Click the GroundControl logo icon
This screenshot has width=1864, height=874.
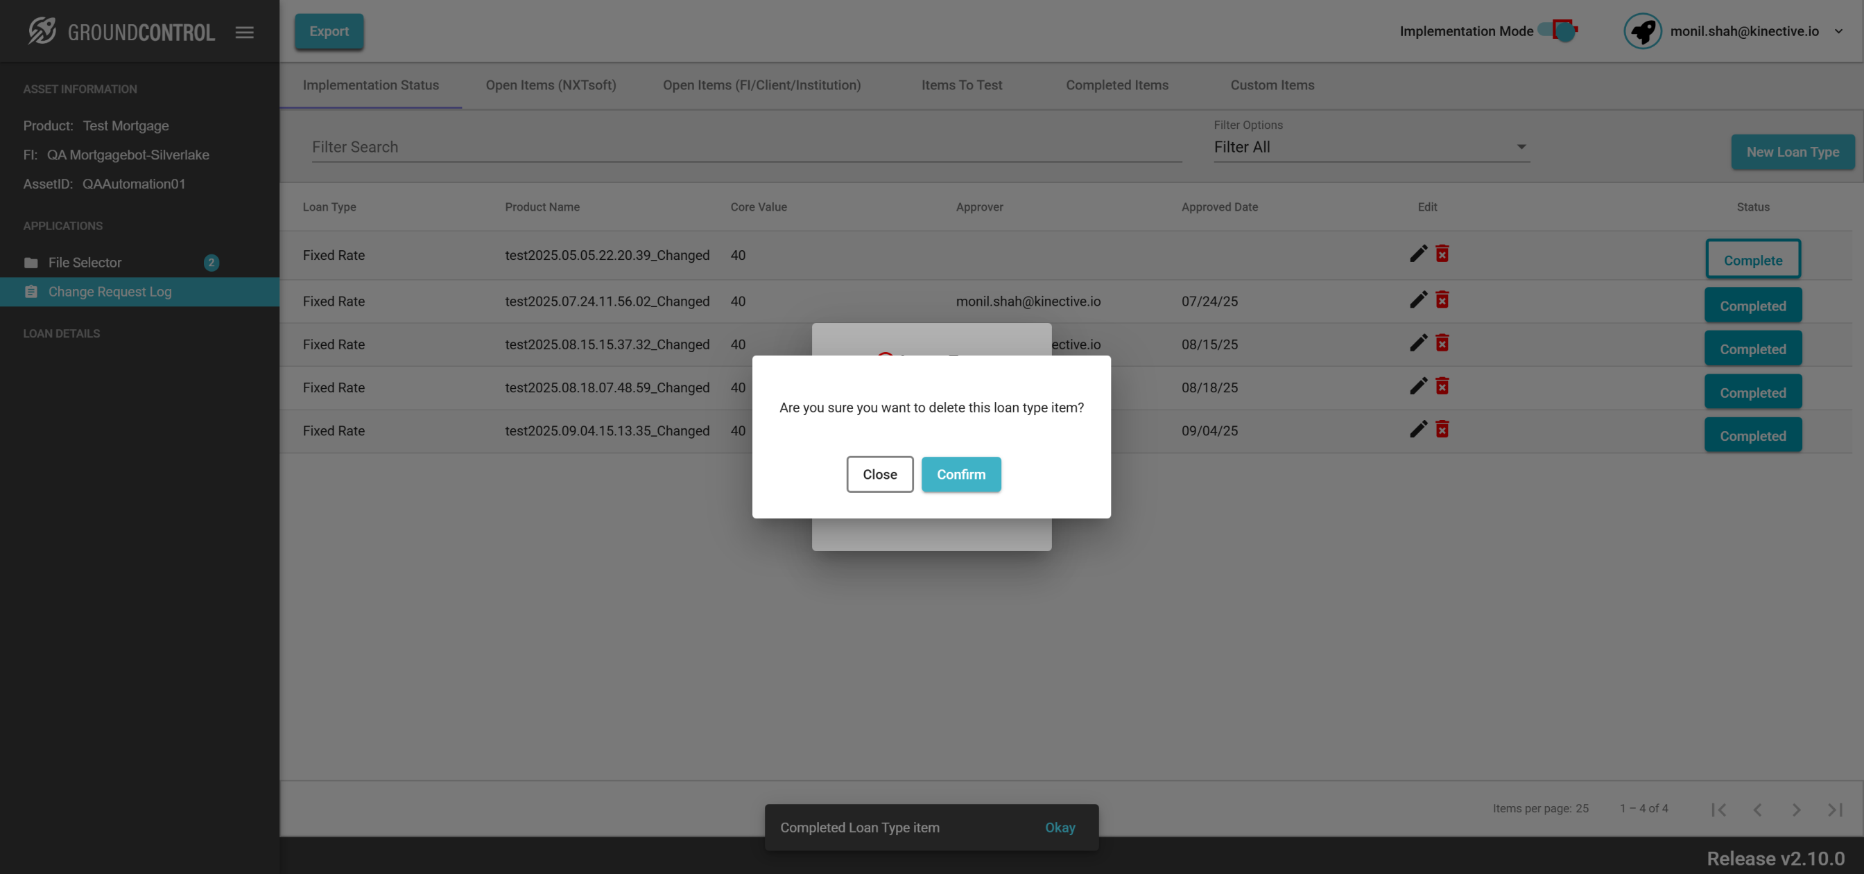click(x=42, y=31)
